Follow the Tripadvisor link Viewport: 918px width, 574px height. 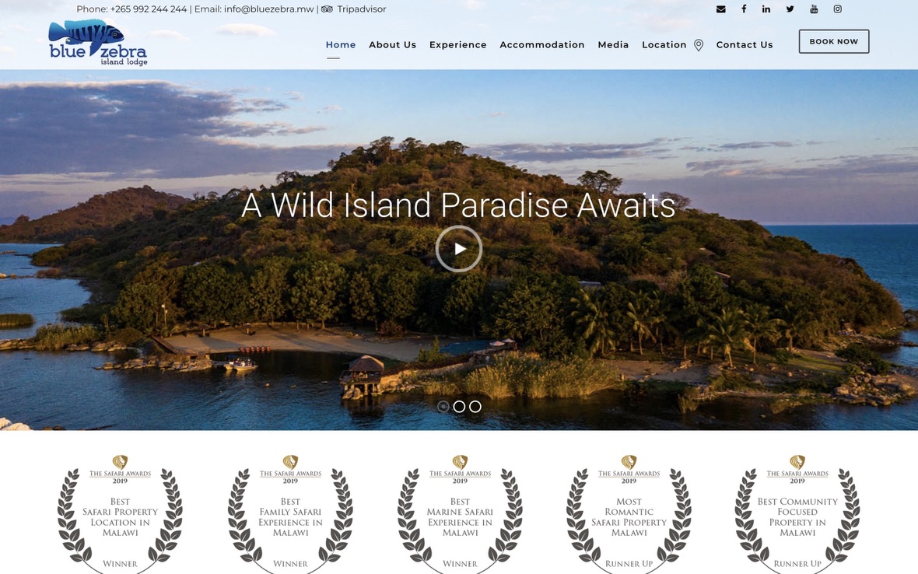361,9
